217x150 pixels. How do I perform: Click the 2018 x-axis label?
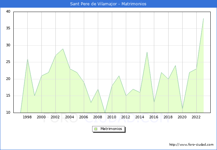pos(168,117)
